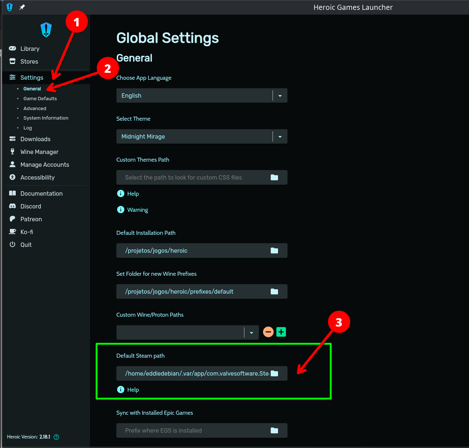The image size is (469, 448).
Task: Click the orange minus remove path icon
Action: coord(268,332)
